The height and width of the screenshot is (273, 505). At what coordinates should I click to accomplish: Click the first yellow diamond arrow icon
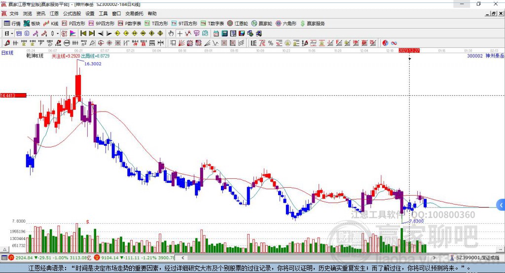(117, 34)
